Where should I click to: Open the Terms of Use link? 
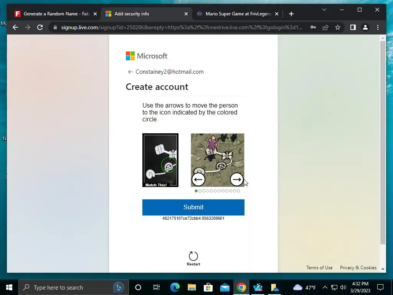(319, 268)
